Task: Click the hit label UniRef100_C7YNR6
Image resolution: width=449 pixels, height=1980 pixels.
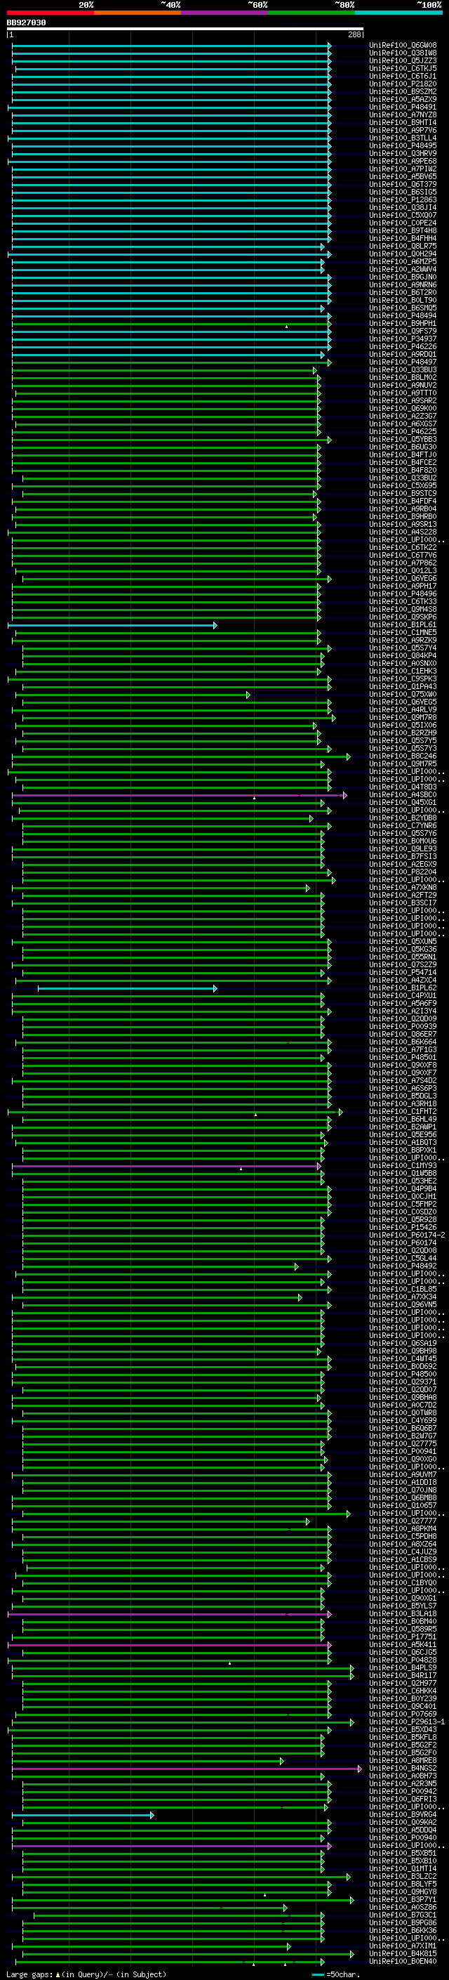Action: pos(403,825)
